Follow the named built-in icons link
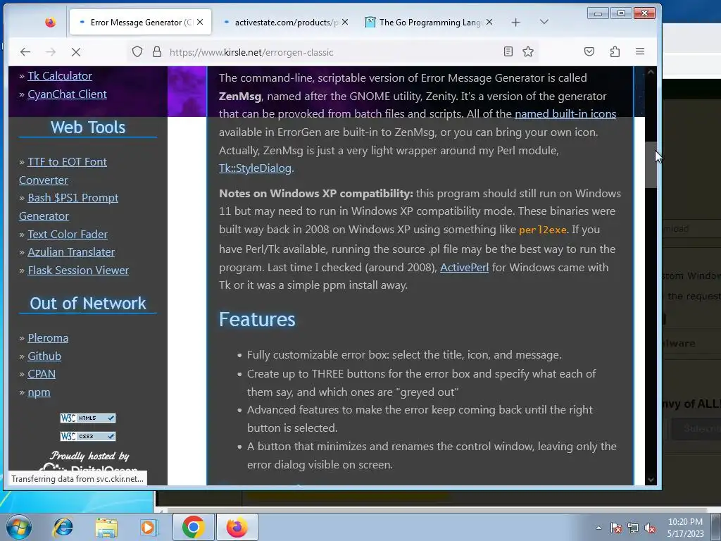This screenshot has width=721, height=541. pyautogui.click(x=565, y=113)
